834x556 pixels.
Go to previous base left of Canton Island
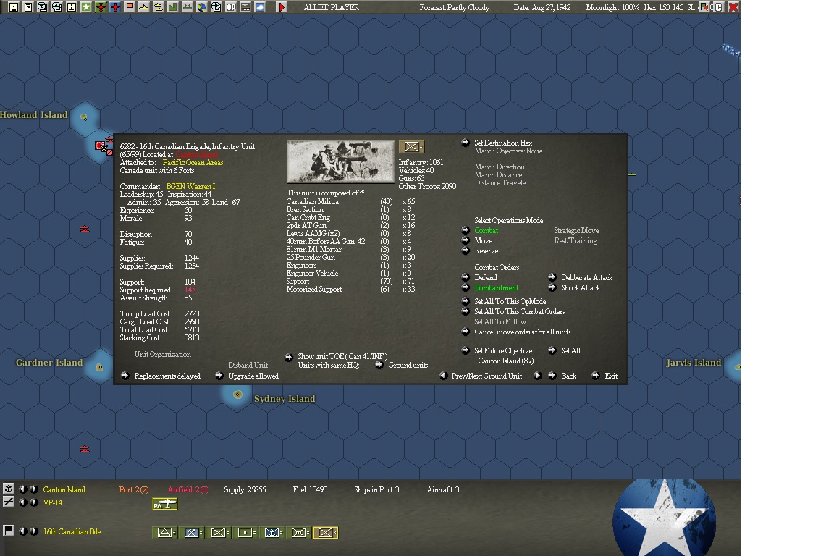(22, 489)
